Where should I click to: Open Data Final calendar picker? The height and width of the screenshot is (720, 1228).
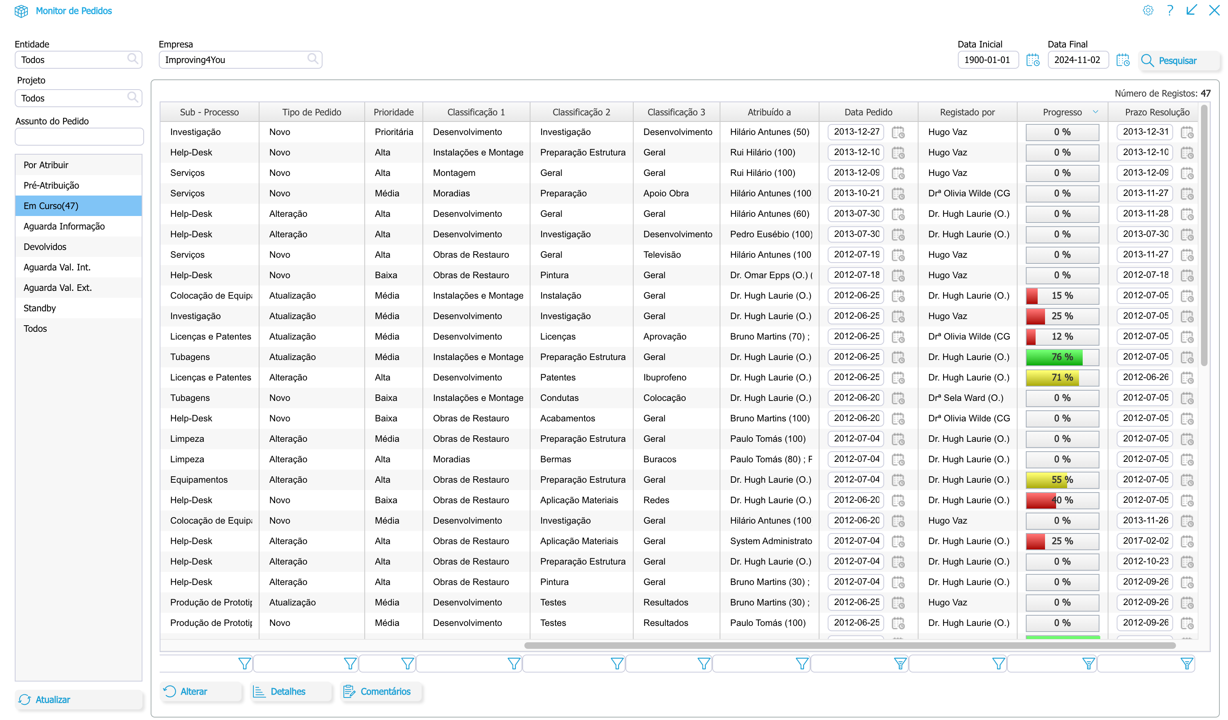point(1123,61)
